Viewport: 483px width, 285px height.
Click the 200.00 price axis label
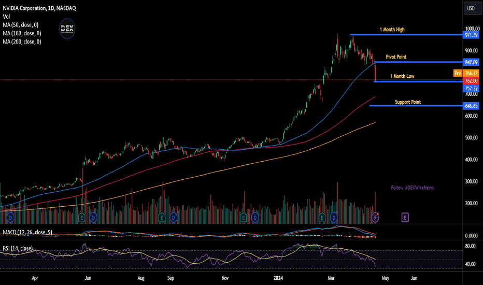tap(472, 203)
